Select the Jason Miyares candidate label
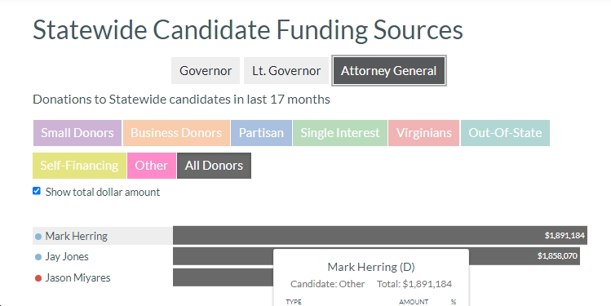This screenshot has width=611, height=306. click(78, 278)
